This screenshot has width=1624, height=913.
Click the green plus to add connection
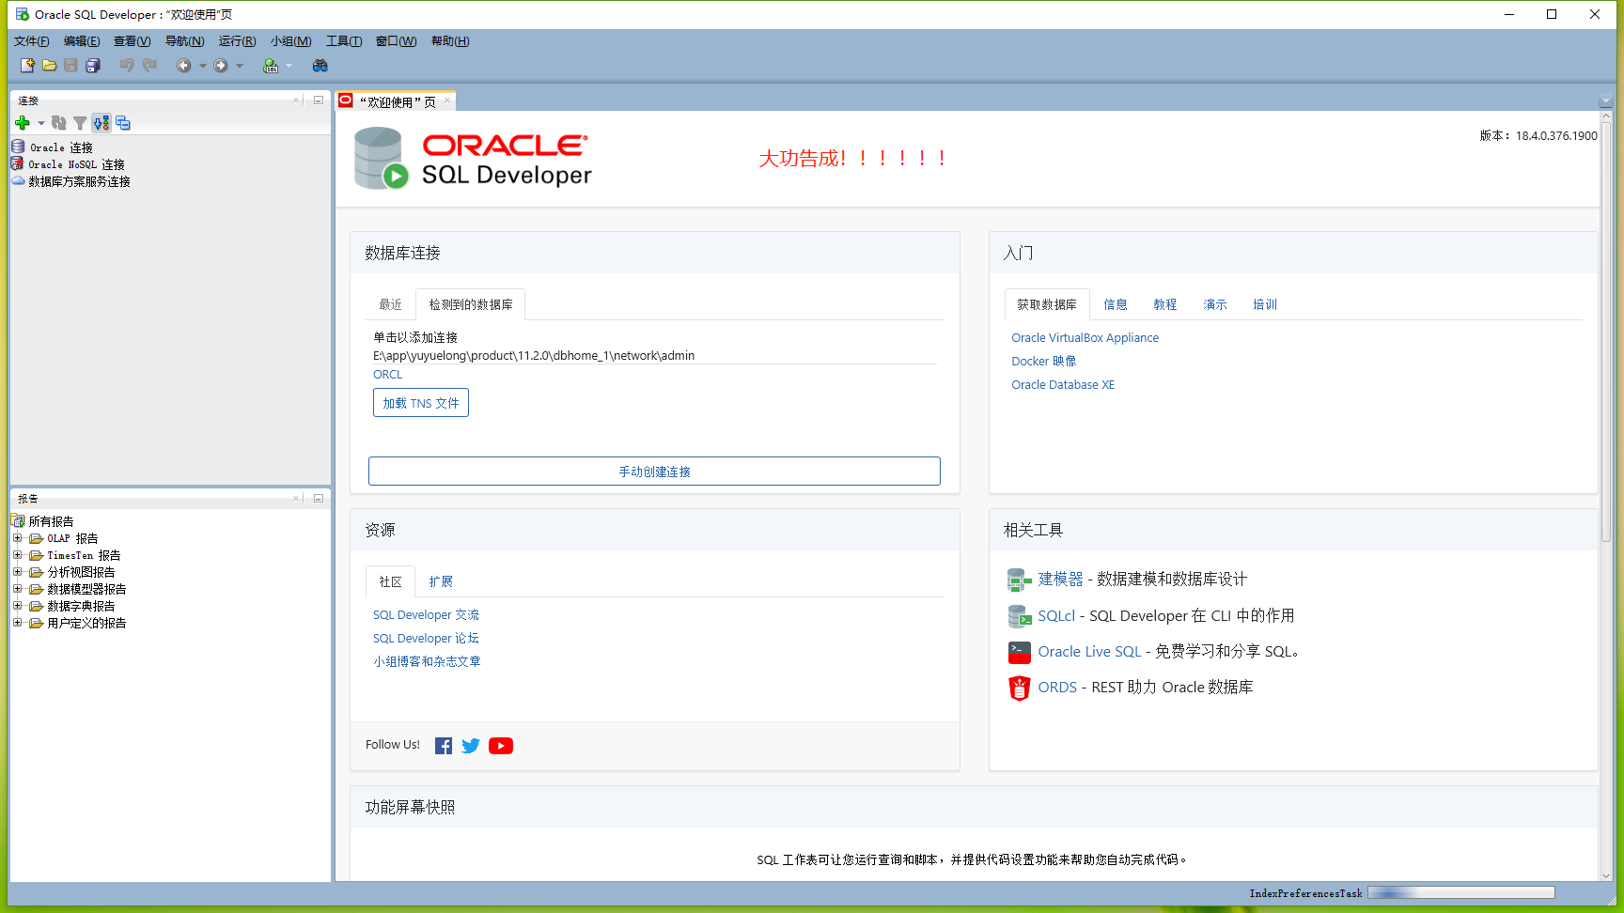[x=22, y=123]
